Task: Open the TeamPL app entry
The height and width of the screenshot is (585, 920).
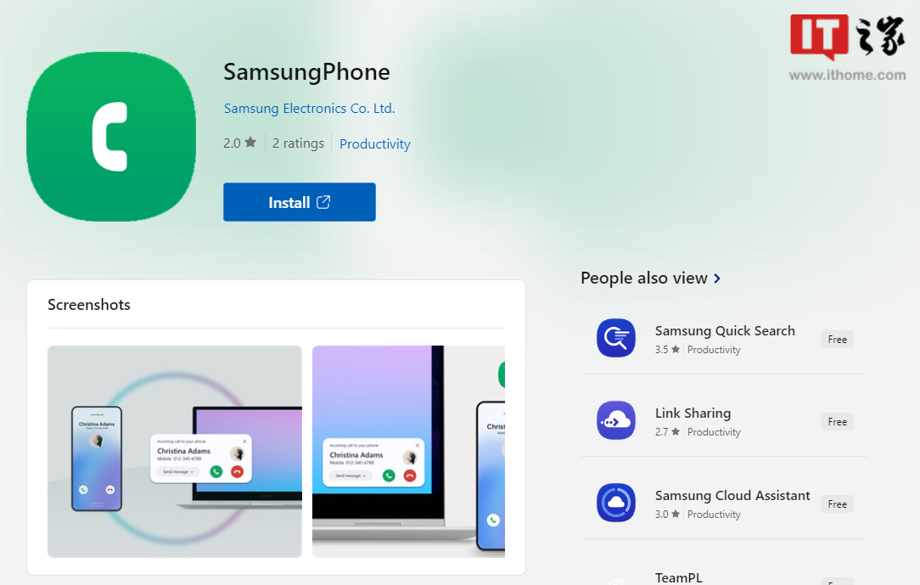Action: coord(678,578)
